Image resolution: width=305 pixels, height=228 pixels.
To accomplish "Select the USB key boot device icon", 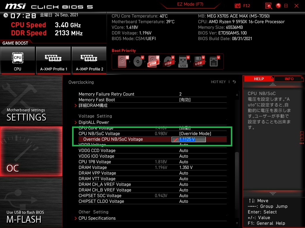I will 184,61.
